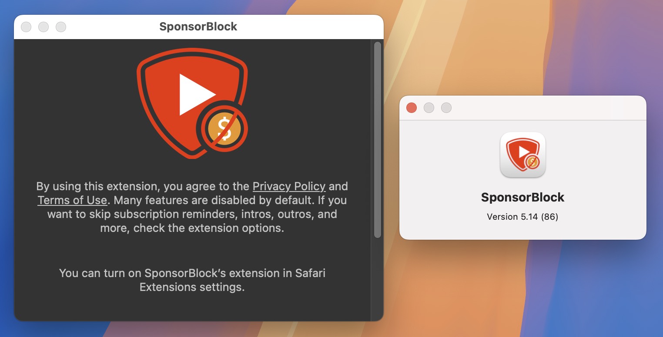663x337 pixels.
Task: Click the SponsorBlock title bar text
Action: coord(199,26)
